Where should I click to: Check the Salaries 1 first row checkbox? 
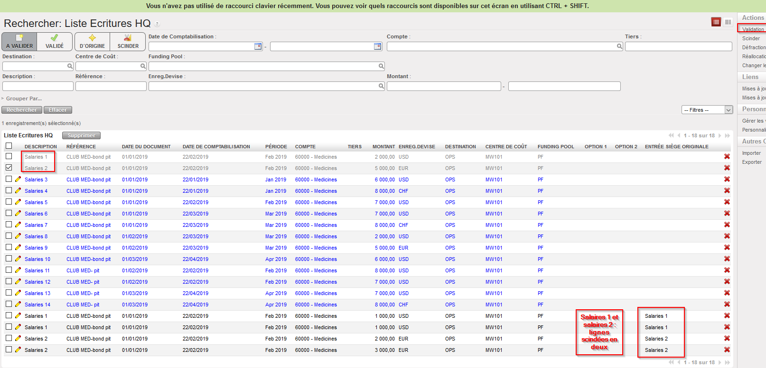pyautogui.click(x=9, y=156)
